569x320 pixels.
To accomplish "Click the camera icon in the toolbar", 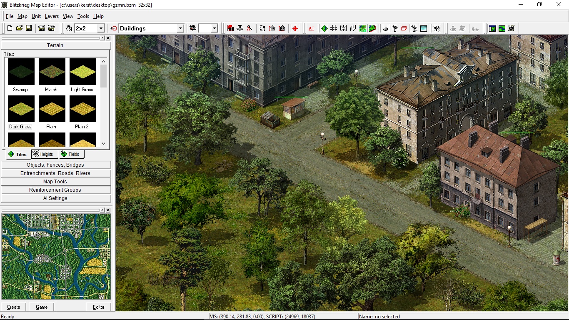I will (193, 28).
